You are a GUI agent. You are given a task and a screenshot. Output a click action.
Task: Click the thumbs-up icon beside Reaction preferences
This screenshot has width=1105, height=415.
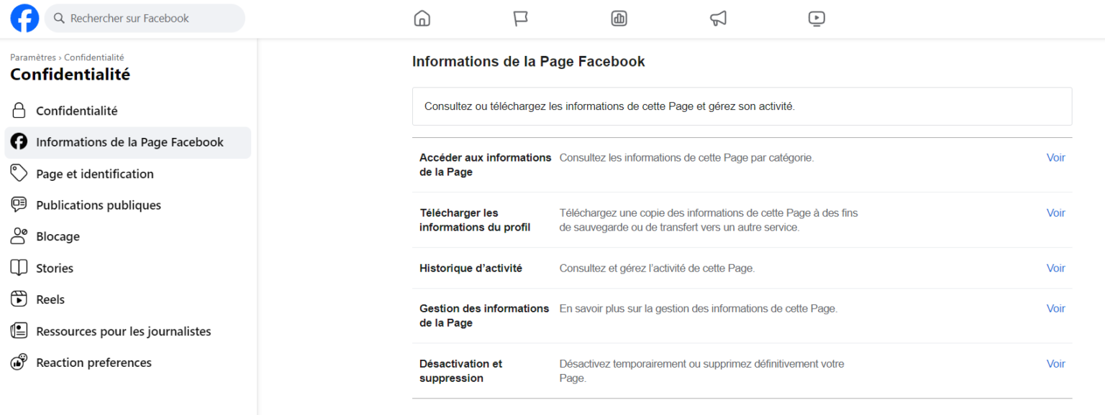pos(19,363)
